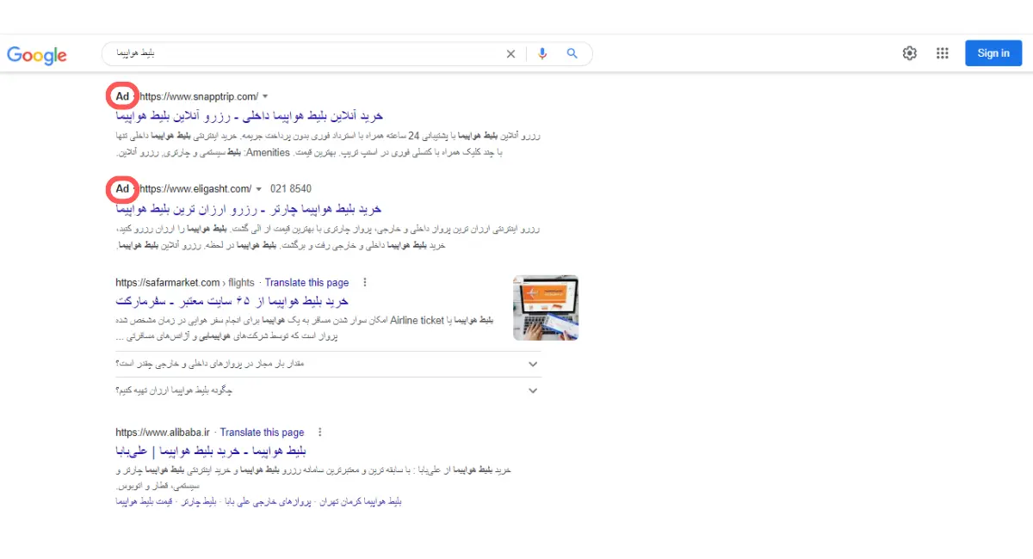Viewport: 1033px width, 559px height.
Task: Open dropdown arrow next to eligasht.com URL
Action: point(258,189)
